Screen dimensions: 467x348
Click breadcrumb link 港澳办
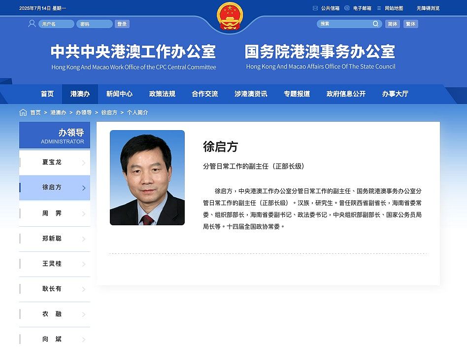58,112
